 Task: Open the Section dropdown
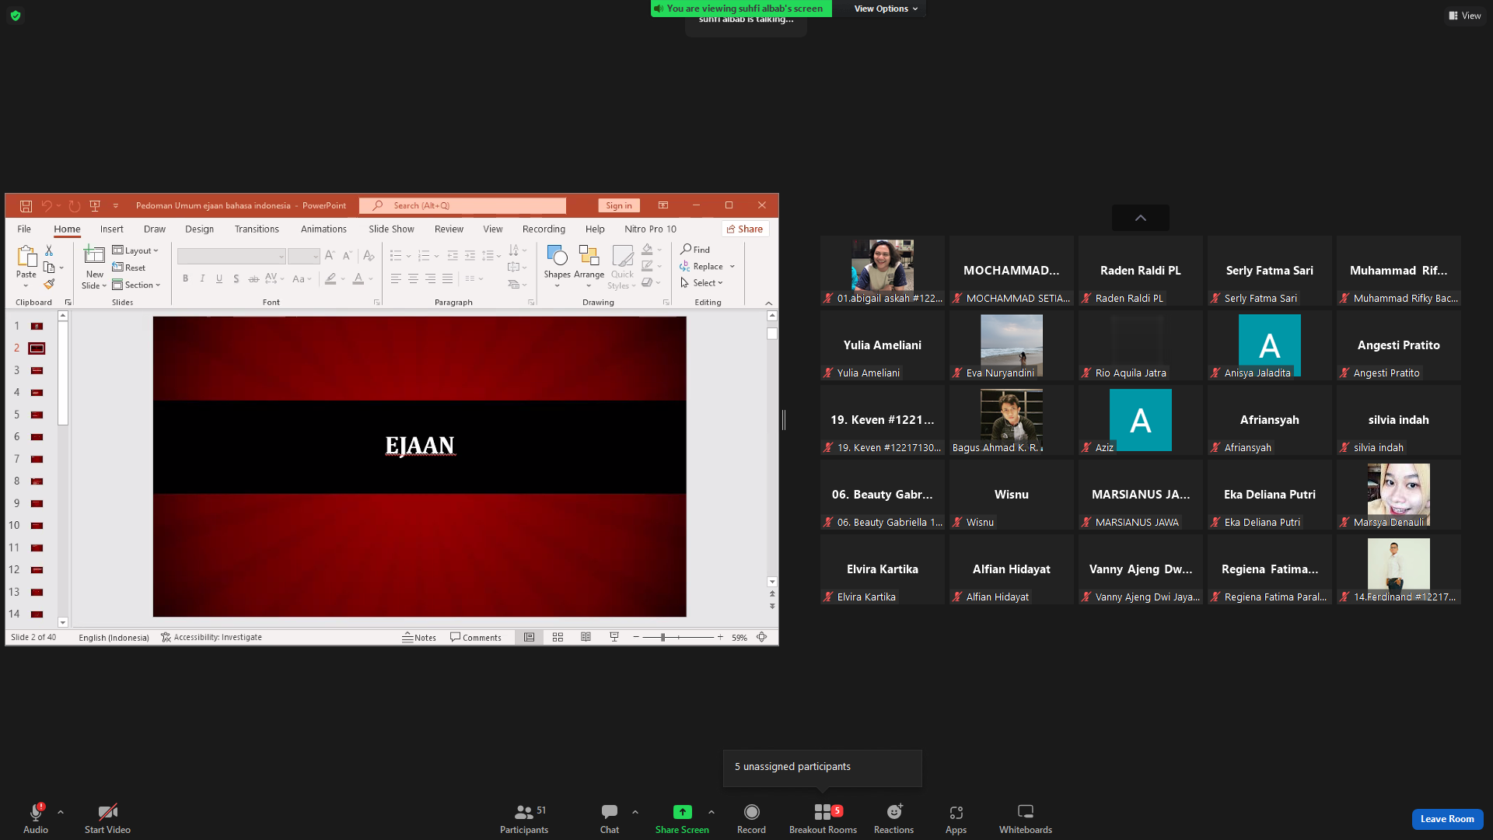tap(136, 285)
